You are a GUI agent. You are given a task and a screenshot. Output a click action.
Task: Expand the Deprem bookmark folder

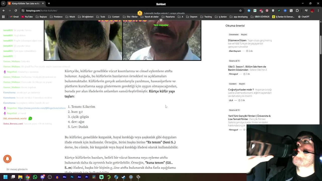(x=192, y=17)
